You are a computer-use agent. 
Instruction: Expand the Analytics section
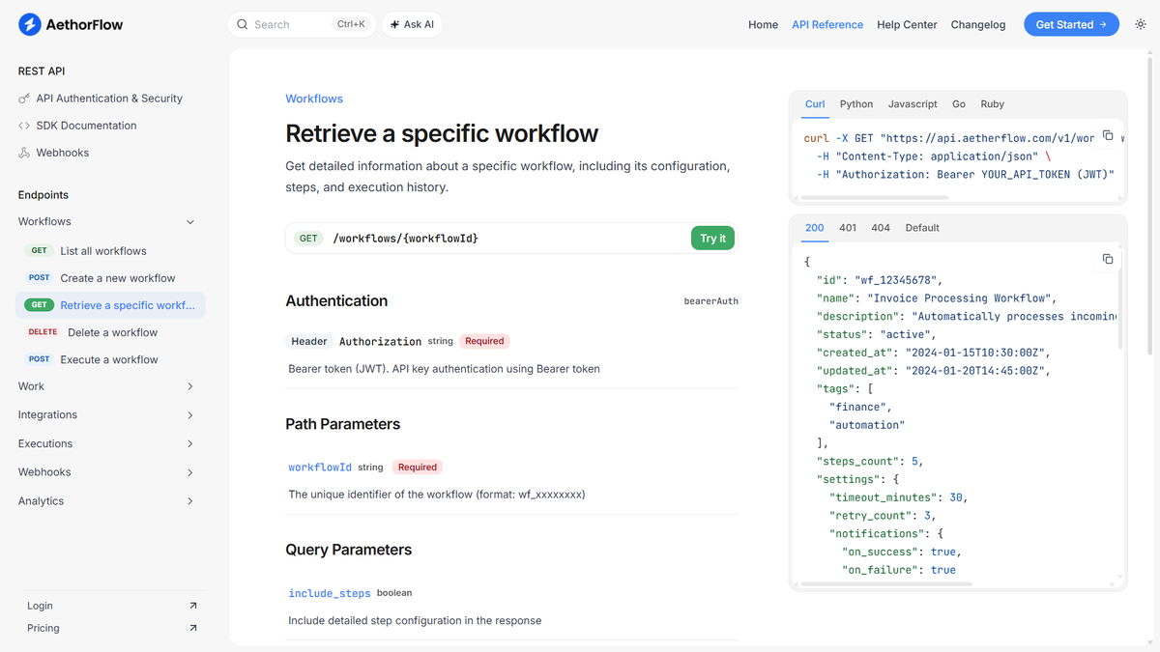[190, 500]
